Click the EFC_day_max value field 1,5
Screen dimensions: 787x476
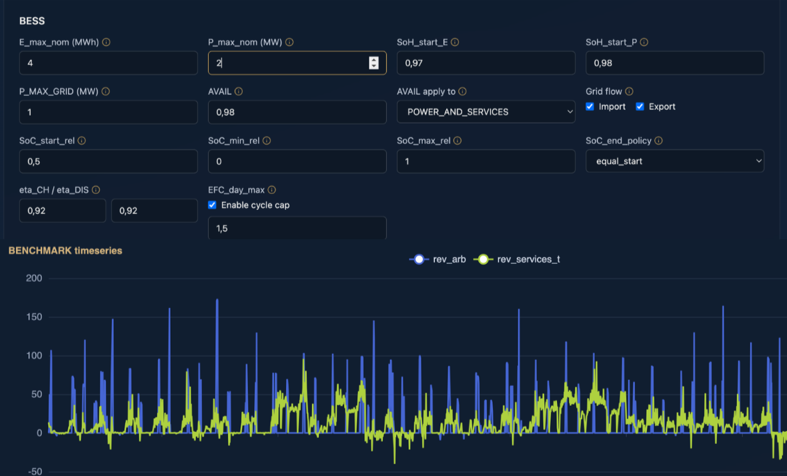297,228
